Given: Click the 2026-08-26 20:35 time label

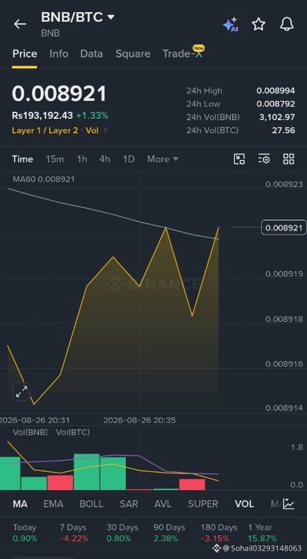Looking at the screenshot, I should pyautogui.click(x=139, y=420).
